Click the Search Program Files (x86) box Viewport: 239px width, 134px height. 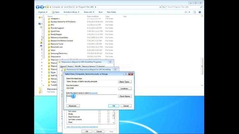[x=185, y=7]
